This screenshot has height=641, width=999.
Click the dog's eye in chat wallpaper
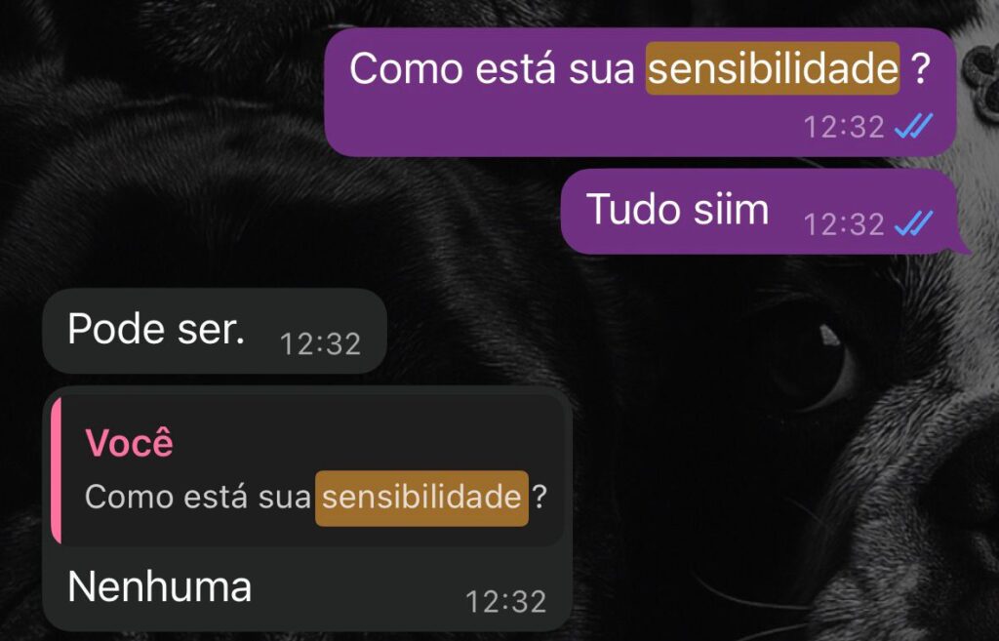(821, 363)
